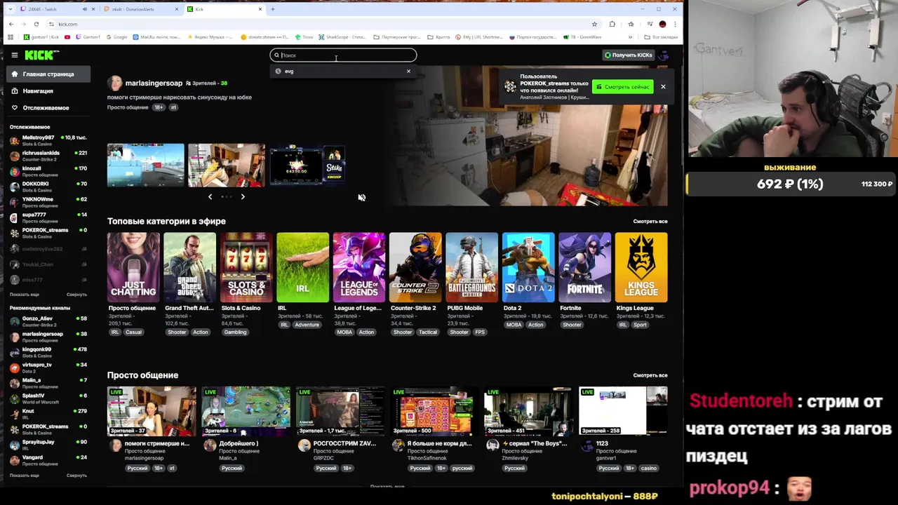Collapse followed channels list with Свернуть
Image resolution: width=898 pixels, height=505 pixels.
point(76,295)
